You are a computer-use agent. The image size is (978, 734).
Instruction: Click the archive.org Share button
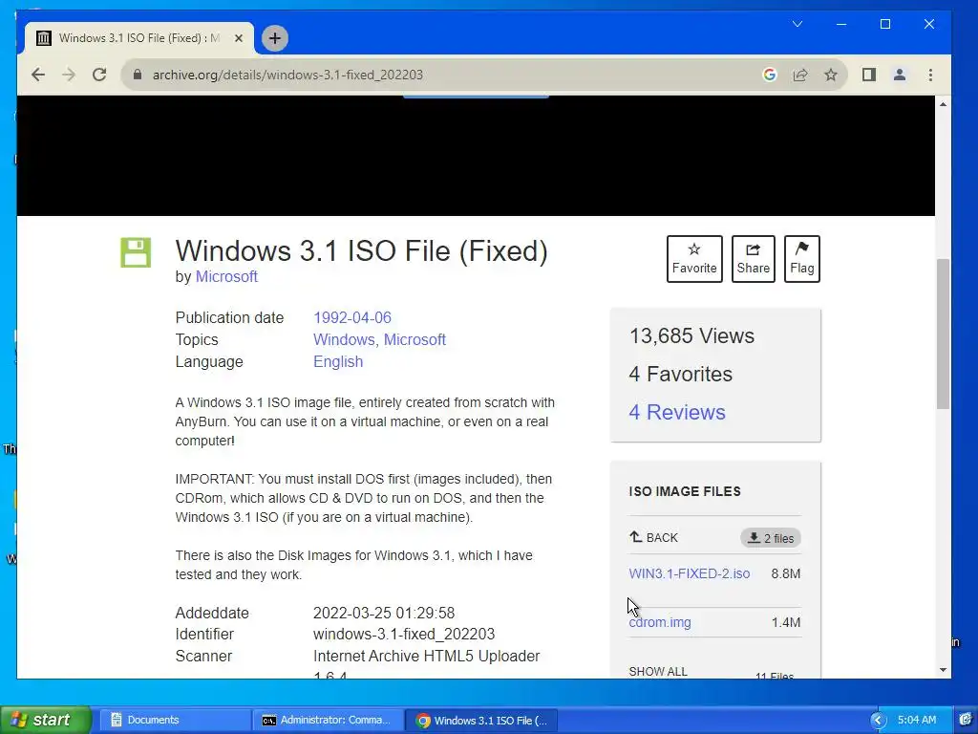tap(753, 259)
